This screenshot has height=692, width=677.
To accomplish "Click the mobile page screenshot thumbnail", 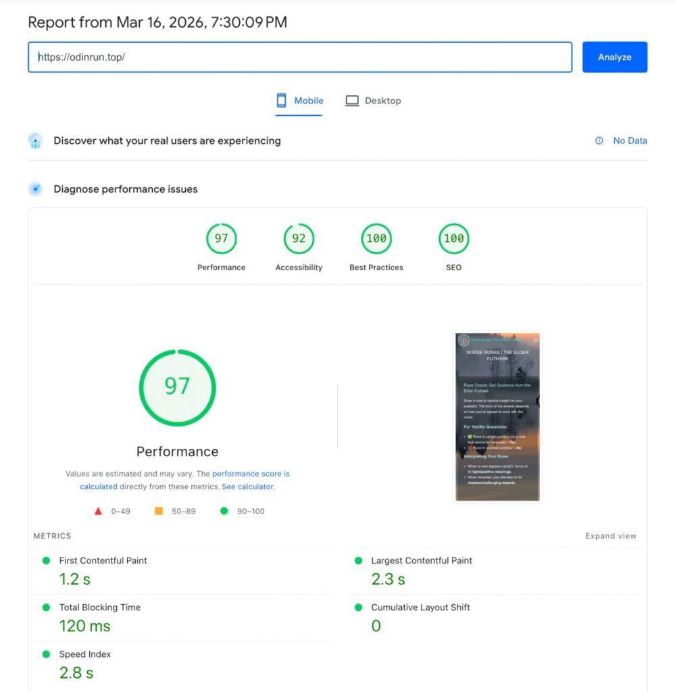I will tap(497, 416).
